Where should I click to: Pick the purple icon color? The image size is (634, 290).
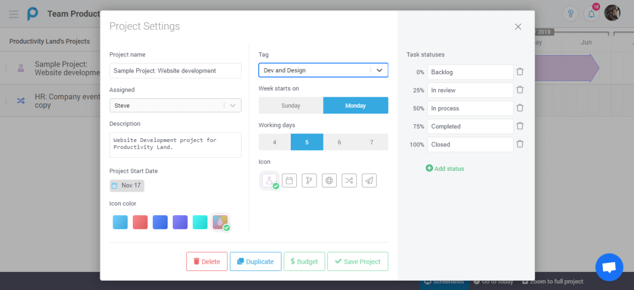[180, 222]
